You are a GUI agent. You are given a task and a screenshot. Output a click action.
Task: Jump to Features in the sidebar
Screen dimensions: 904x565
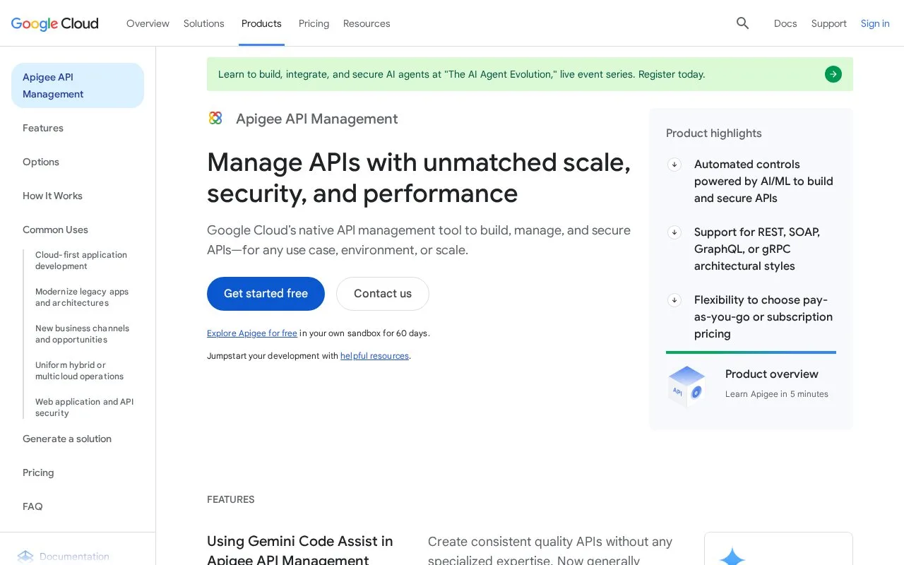click(43, 128)
